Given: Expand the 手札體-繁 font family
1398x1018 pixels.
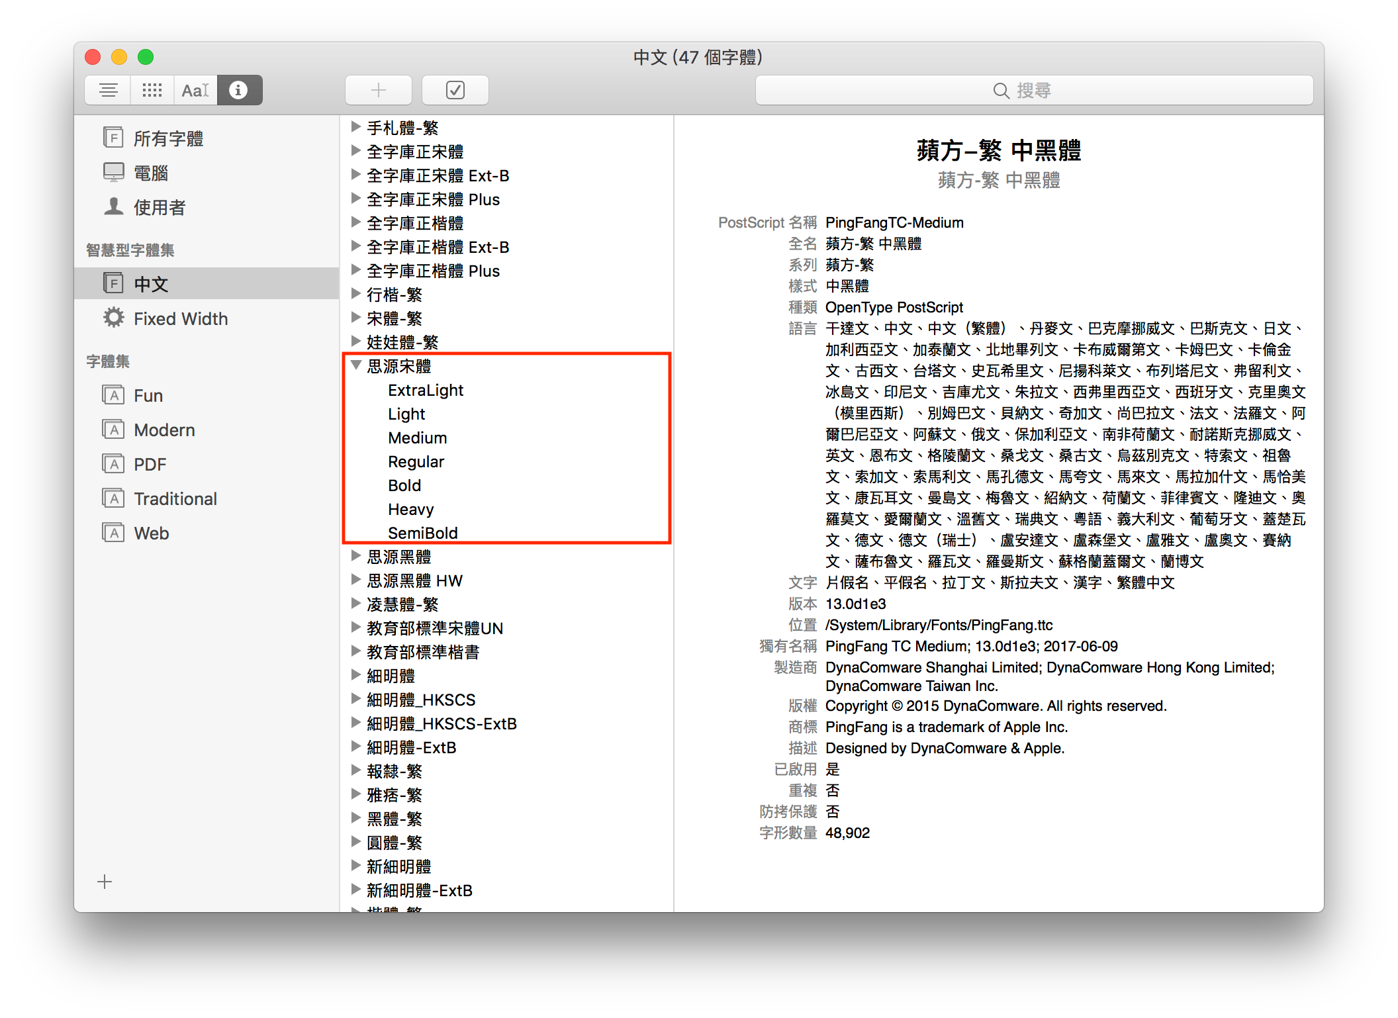Looking at the screenshot, I should (x=356, y=126).
